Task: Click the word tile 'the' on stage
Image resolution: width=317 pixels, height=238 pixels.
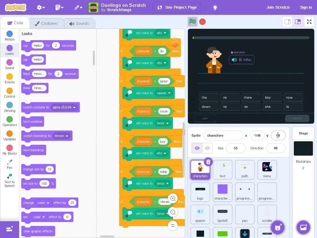Action: pyautogui.click(x=209, y=98)
